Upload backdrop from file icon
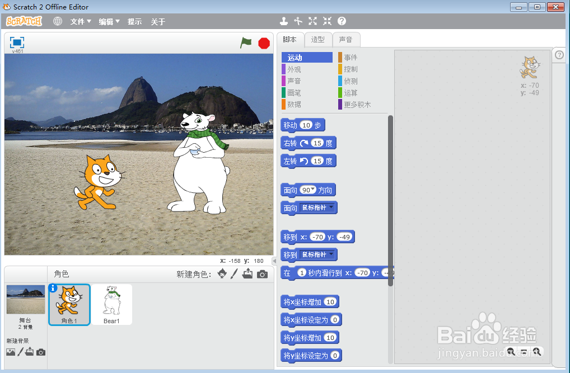 [30, 352]
